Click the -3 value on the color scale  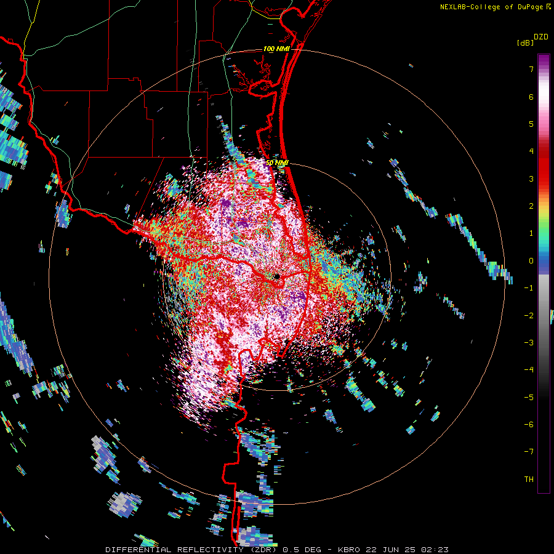tap(529, 342)
